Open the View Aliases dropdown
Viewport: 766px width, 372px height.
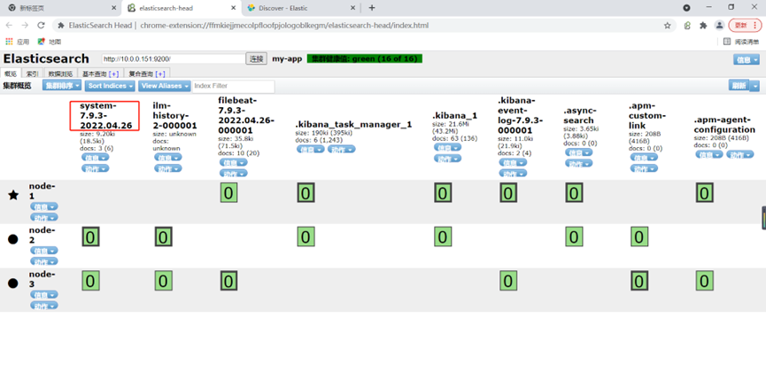[165, 86]
